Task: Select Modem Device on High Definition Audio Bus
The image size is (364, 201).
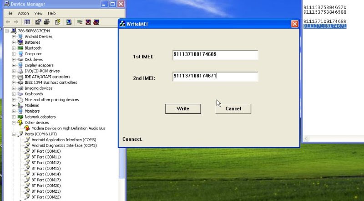Action: 68,128
